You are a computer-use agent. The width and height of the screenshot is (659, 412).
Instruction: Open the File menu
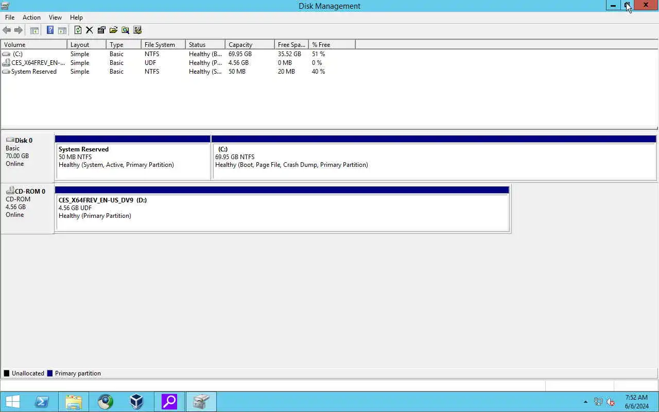coord(10,18)
